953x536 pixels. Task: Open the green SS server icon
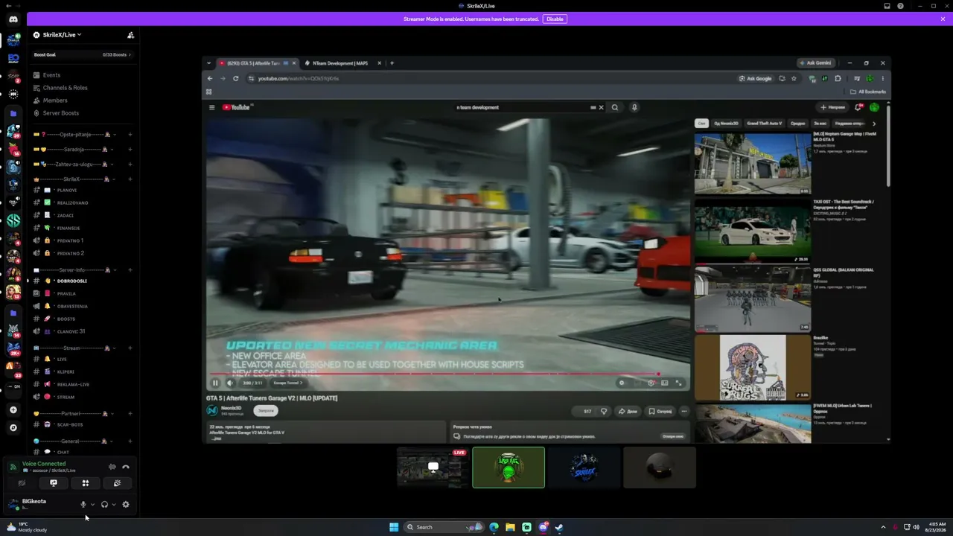click(13, 220)
